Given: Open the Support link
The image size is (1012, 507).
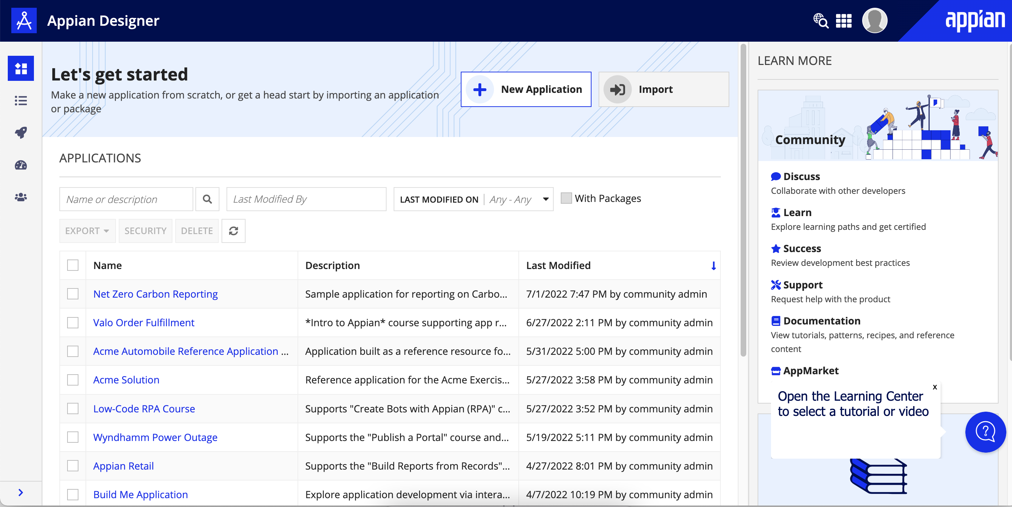Looking at the screenshot, I should [x=802, y=285].
